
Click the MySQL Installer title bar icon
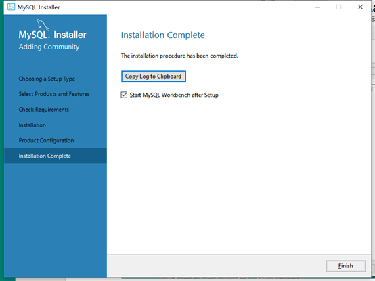pyautogui.click(x=11, y=7)
